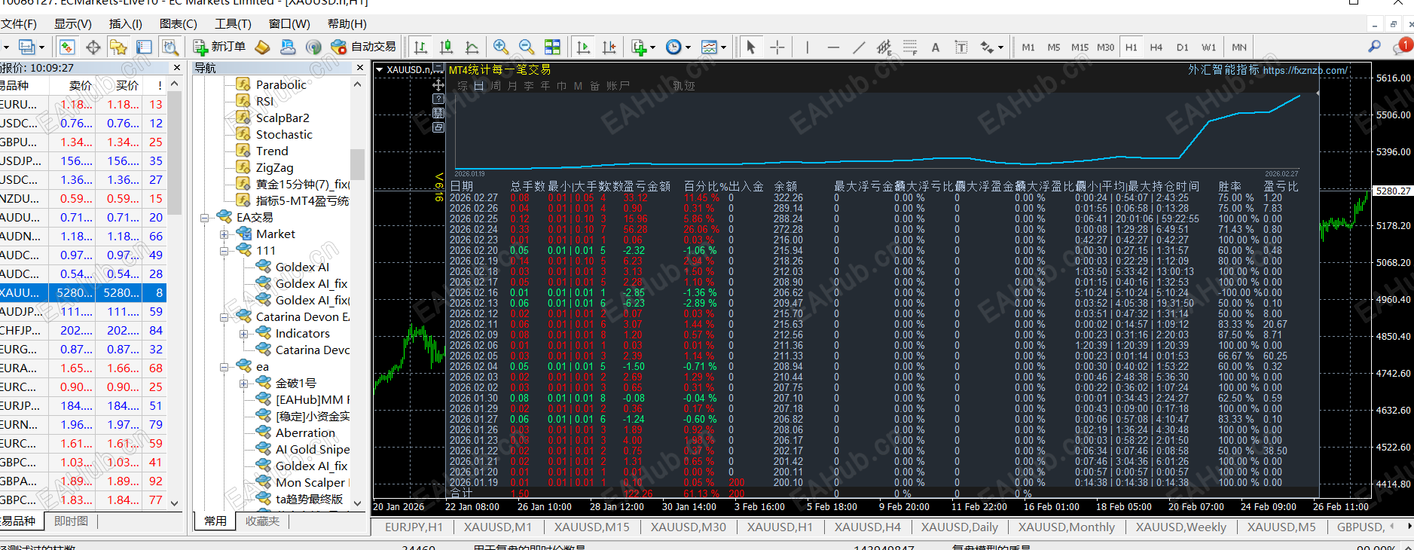Select the trendline drawing tool
1414x550 pixels.
(858, 47)
